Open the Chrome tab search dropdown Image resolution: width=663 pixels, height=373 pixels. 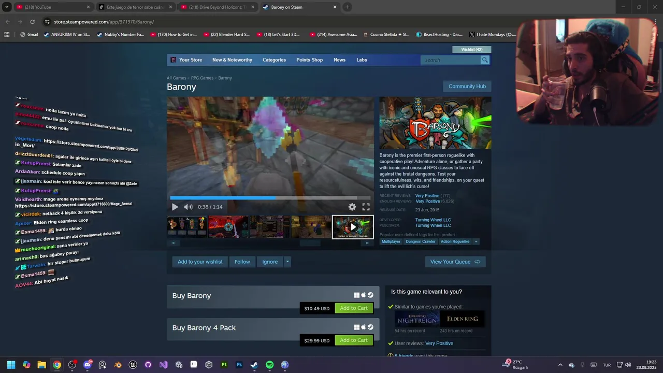(7, 7)
